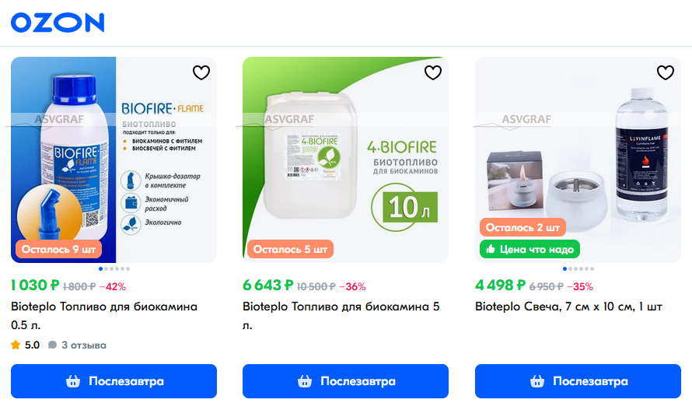
Task: Select image carousel dots under first product
Action: pyautogui.click(x=114, y=268)
